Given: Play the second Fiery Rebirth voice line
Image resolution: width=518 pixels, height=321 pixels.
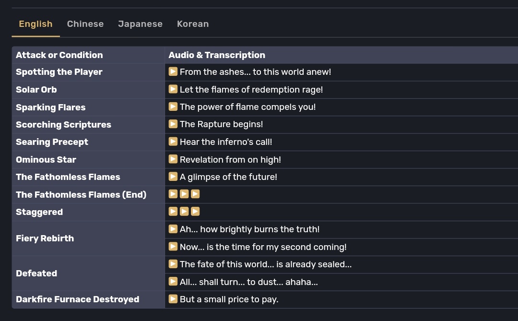Looking at the screenshot, I should (173, 247).
